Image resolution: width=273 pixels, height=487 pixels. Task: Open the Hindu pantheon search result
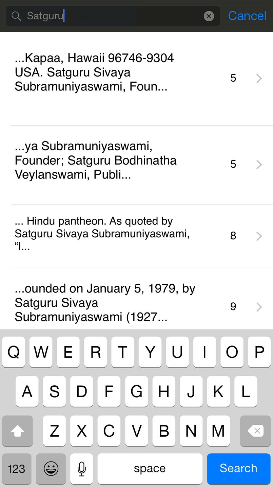pos(102,234)
